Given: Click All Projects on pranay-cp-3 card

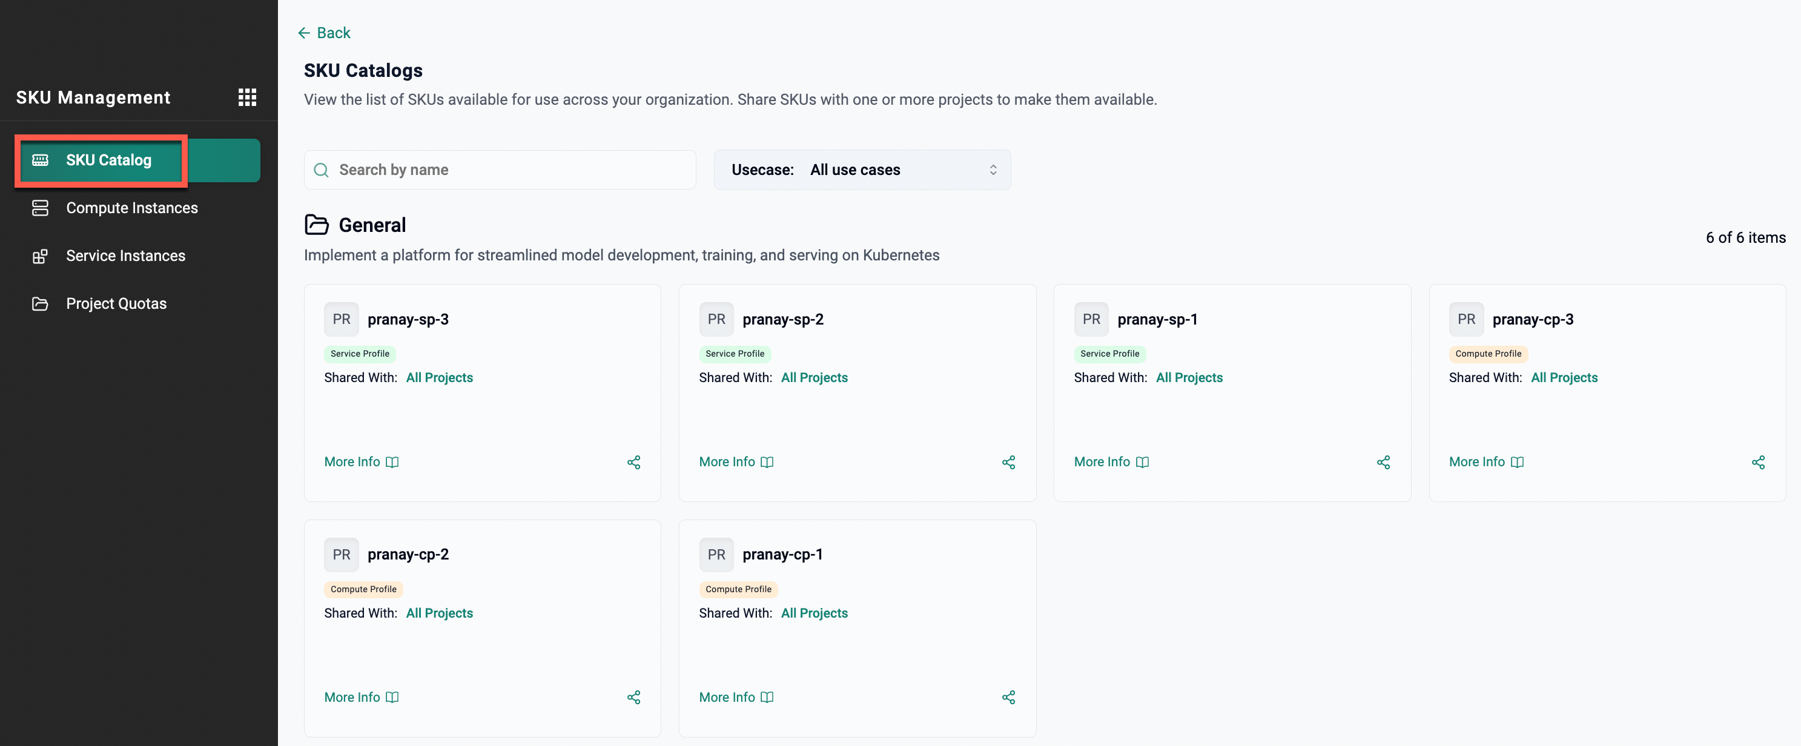Looking at the screenshot, I should click(x=1564, y=378).
